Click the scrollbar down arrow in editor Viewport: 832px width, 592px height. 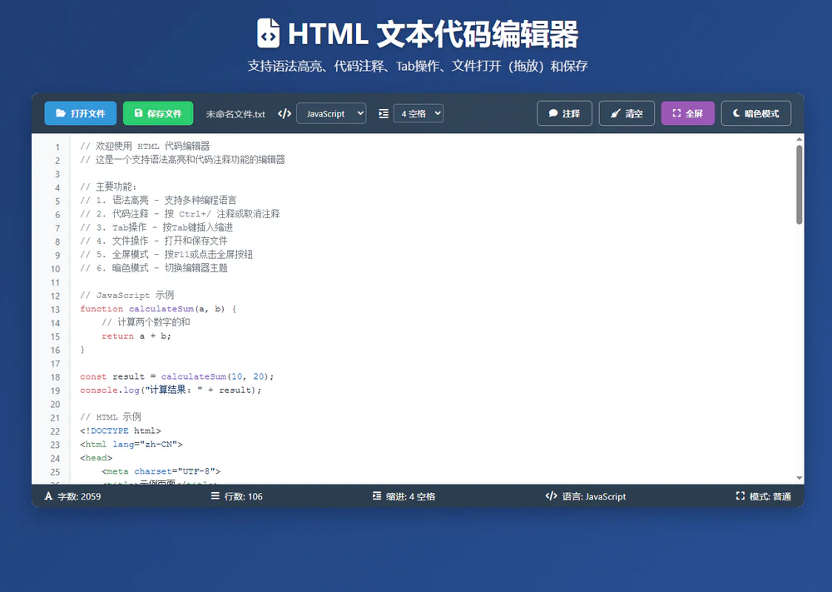(x=800, y=478)
